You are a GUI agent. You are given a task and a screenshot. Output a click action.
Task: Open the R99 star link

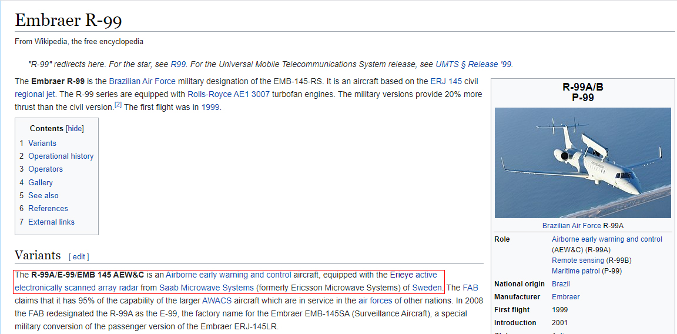pos(178,64)
